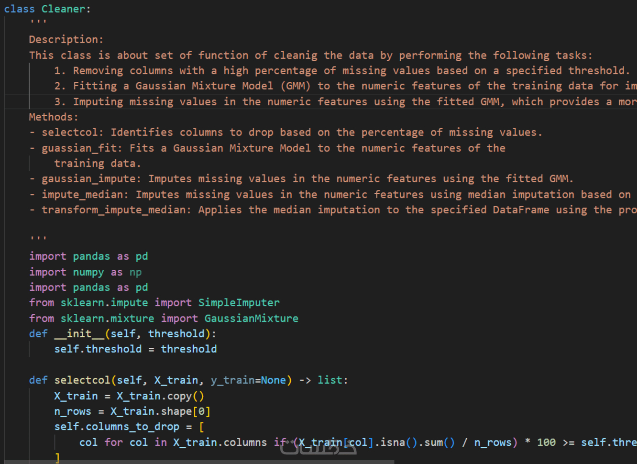The height and width of the screenshot is (464, 637).
Task: Click selectcol in its def line
Action: point(82,380)
